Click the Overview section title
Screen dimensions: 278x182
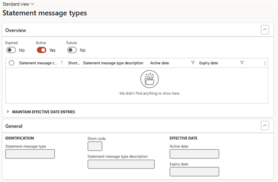[x=16, y=30]
